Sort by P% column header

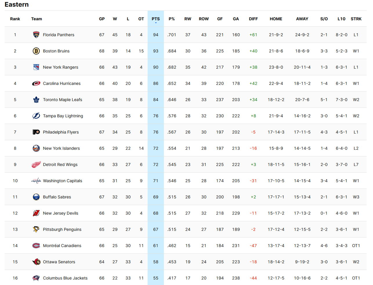172,19
